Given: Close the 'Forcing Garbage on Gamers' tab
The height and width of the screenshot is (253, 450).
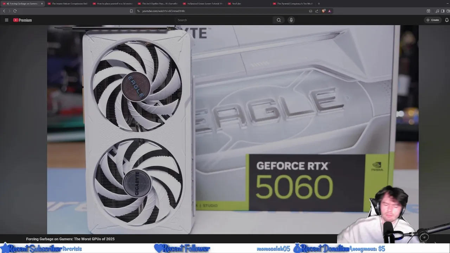Looking at the screenshot, I should click(42, 4).
